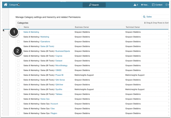
Task: Open the BusinessObjects category link
Action: (63, 51)
